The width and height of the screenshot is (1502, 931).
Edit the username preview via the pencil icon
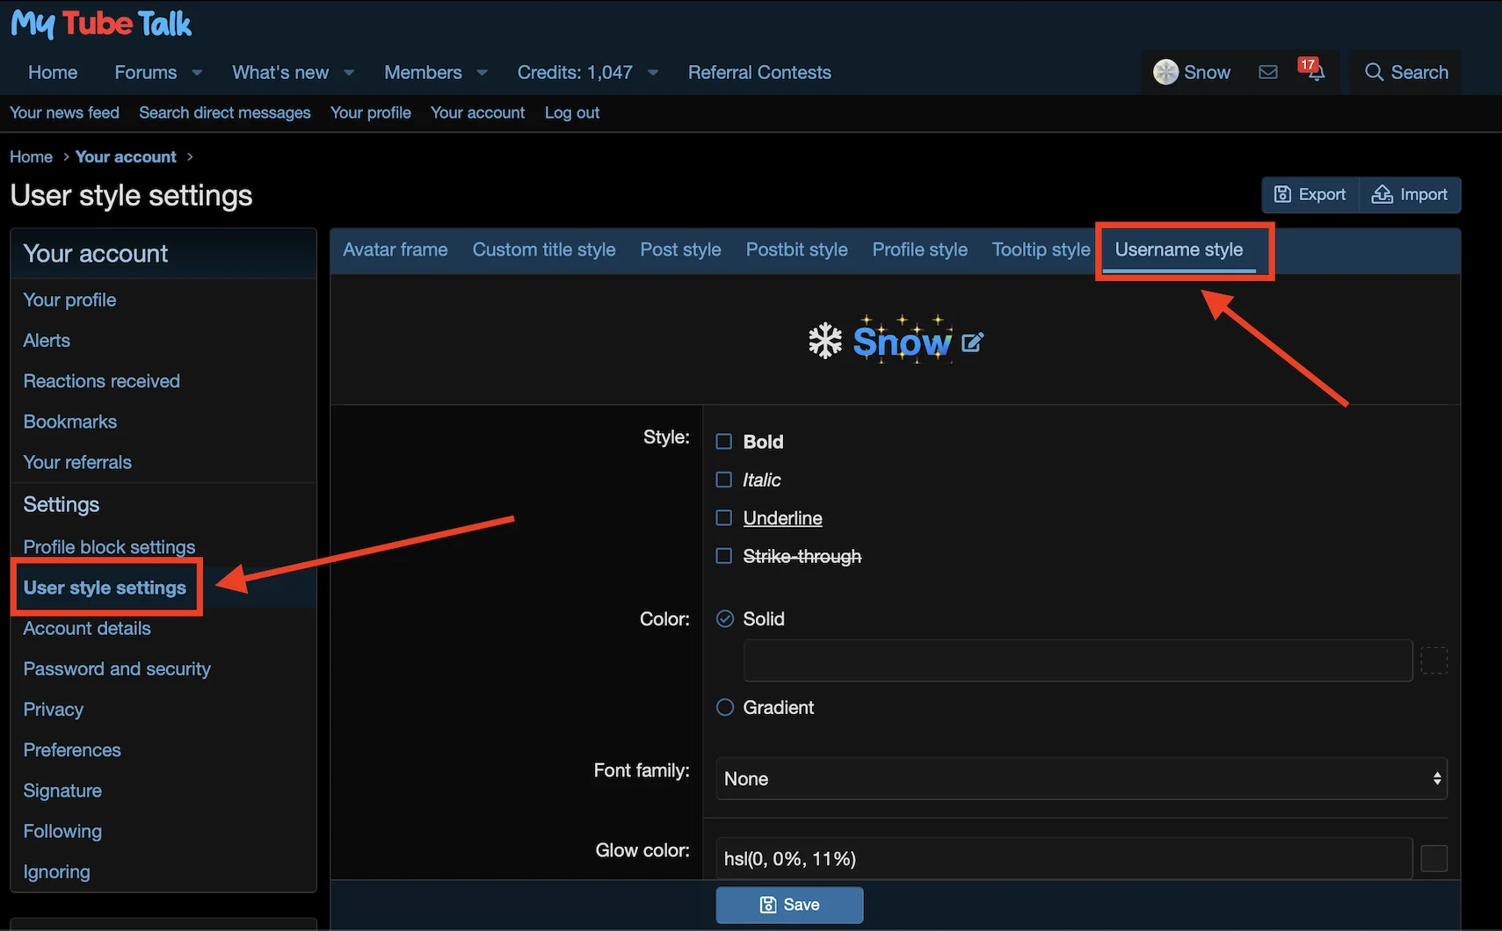pyautogui.click(x=972, y=342)
